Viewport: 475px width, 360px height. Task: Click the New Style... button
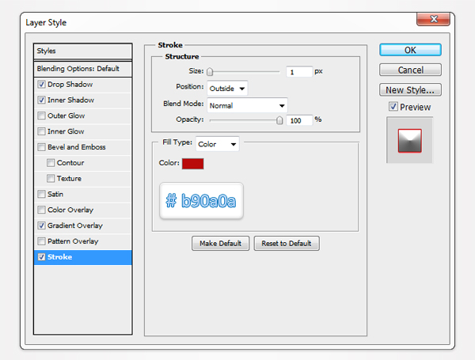click(410, 89)
